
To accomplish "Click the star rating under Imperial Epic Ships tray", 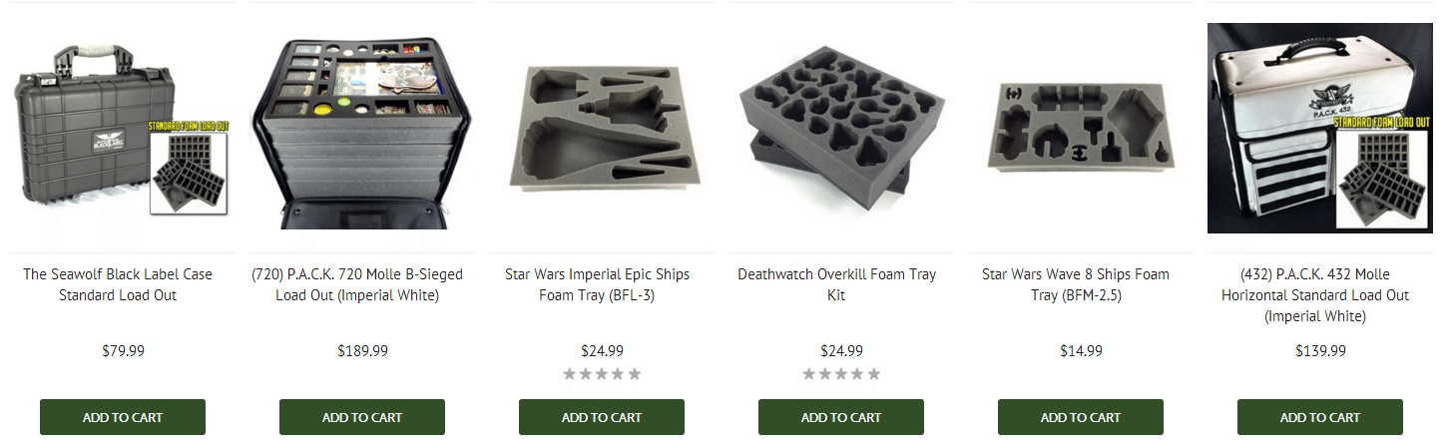I will coord(602,374).
